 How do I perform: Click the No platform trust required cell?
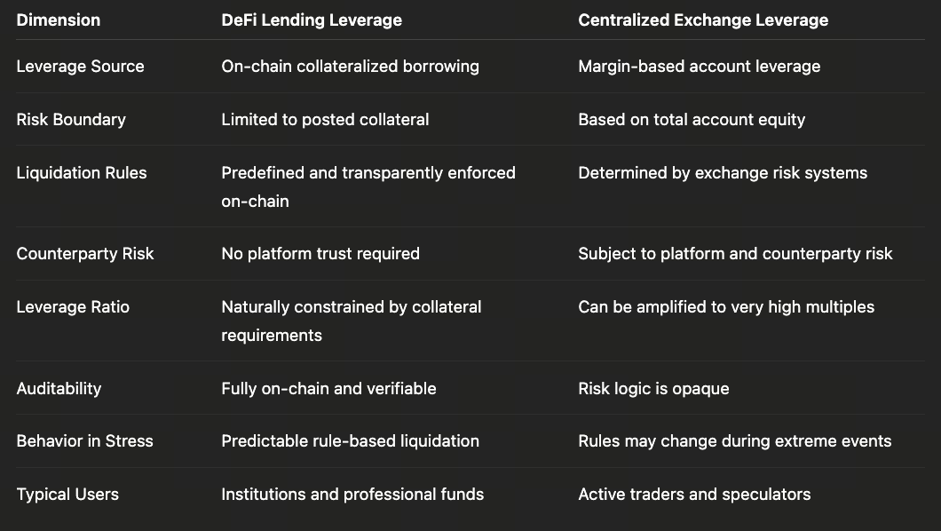320,253
